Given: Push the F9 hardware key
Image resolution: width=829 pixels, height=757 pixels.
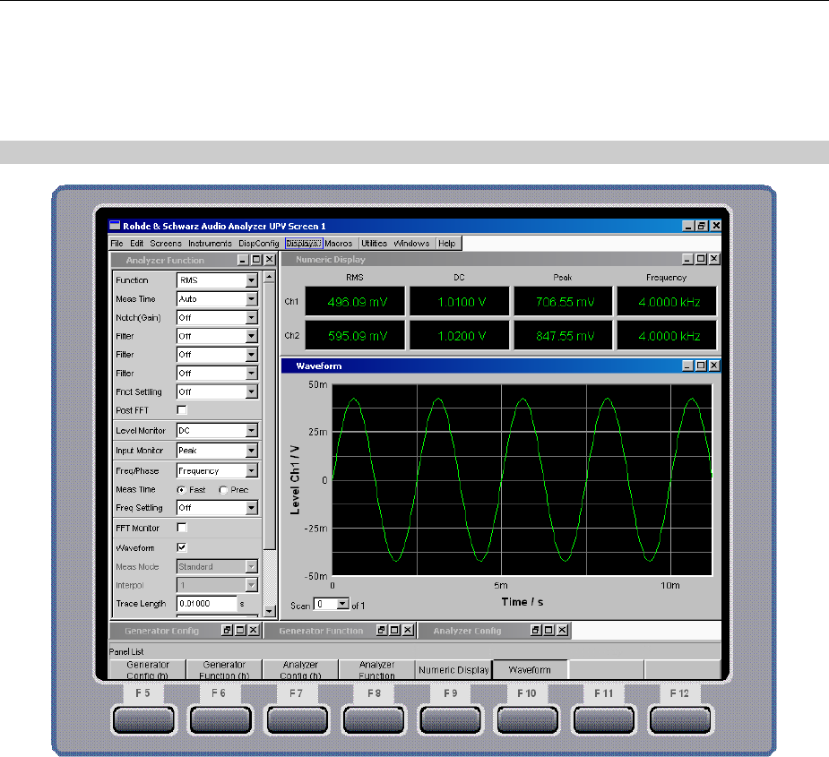Looking at the screenshot, I should tap(451, 720).
